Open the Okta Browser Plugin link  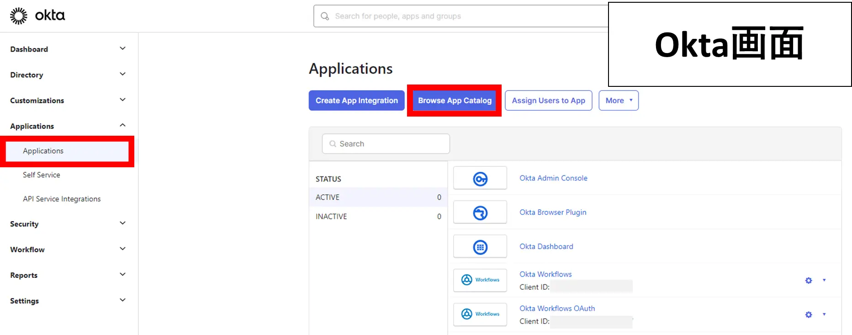(553, 213)
